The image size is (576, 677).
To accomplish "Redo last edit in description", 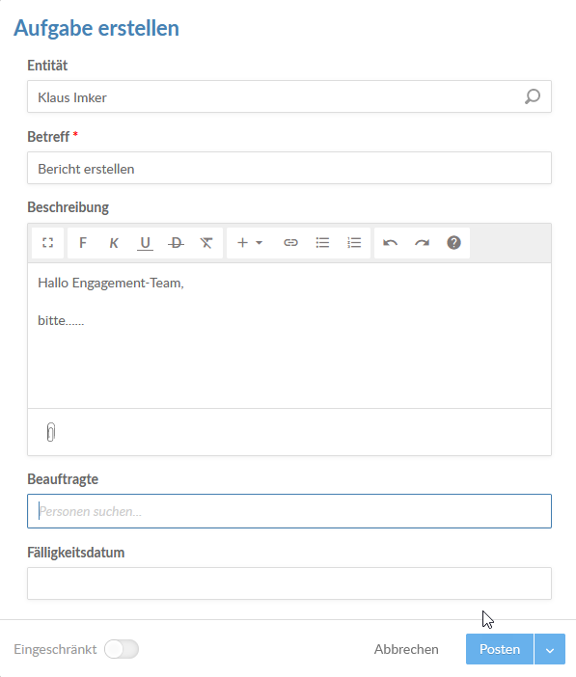I will coord(422,243).
